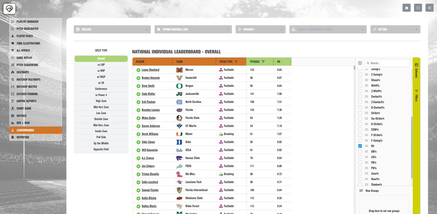The width and height of the screenshot is (437, 214).
Task: Click plus icon beside Will Gasparino
Action: coord(138,150)
